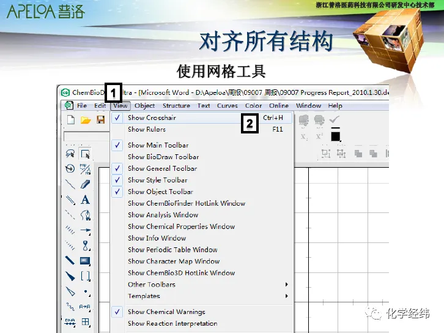The image size is (444, 333).
Task: Open the Object menu
Action: [x=145, y=105]
